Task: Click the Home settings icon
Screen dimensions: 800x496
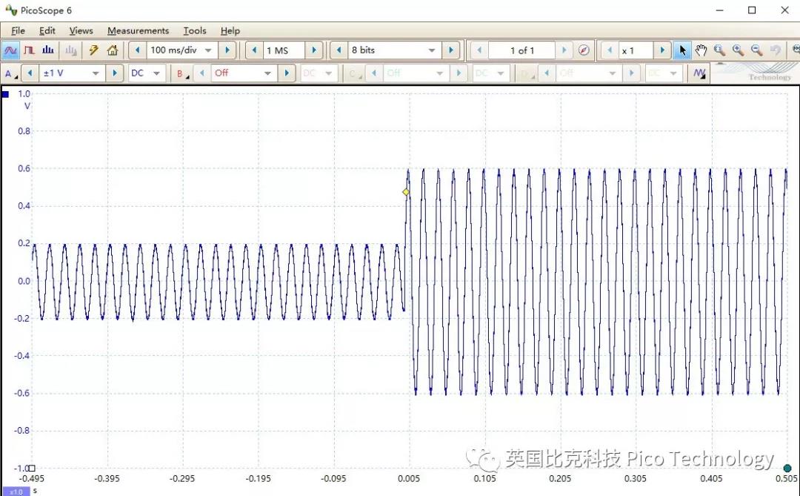Action: coord(112,50)
